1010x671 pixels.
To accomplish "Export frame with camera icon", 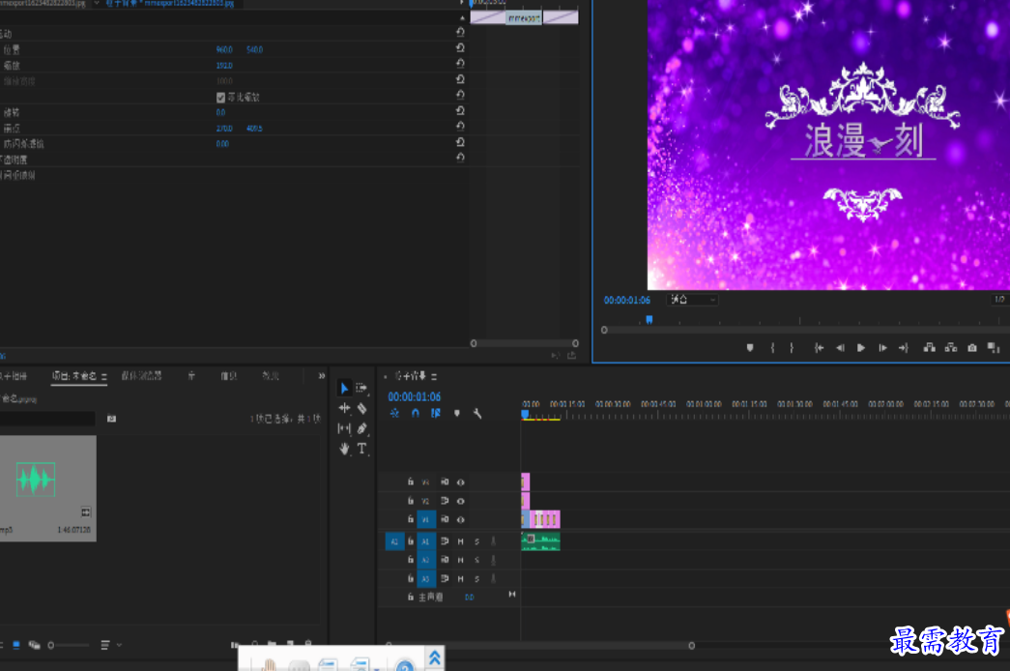I will coord(972,348).
